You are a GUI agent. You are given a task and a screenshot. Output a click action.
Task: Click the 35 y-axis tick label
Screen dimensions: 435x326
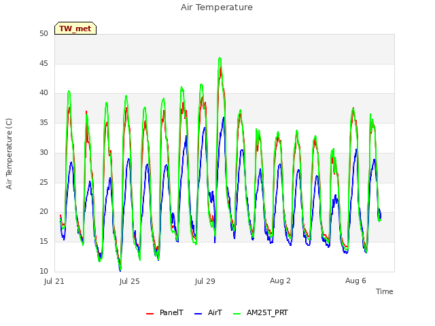pyautogui.click(x=43, y=122)
